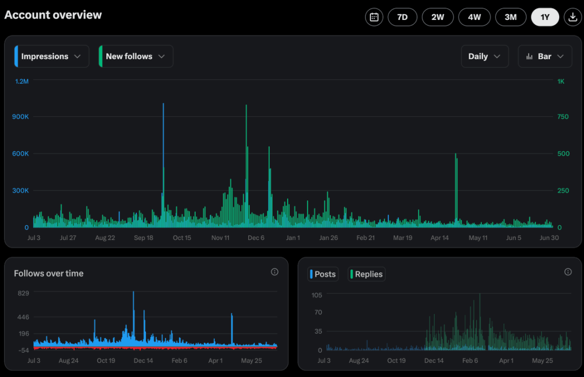Click the Follows over time title

click(49, 273)
